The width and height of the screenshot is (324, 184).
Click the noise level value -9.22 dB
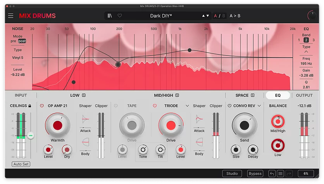click(x=17, y=75)
